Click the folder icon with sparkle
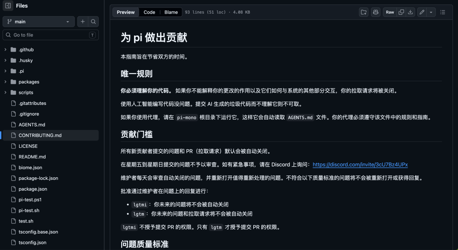Screen dimensions: 458x250 (363, 12)
